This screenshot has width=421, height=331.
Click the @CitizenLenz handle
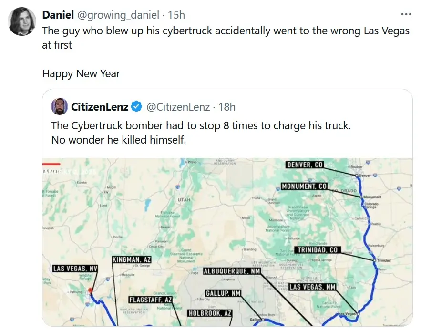[178, 107]
